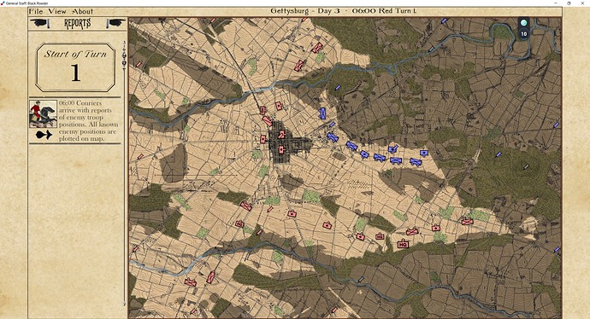Close the General Staff: Black Powder window
Viewport: 590px width, 319px height.
tap(582, 3)
